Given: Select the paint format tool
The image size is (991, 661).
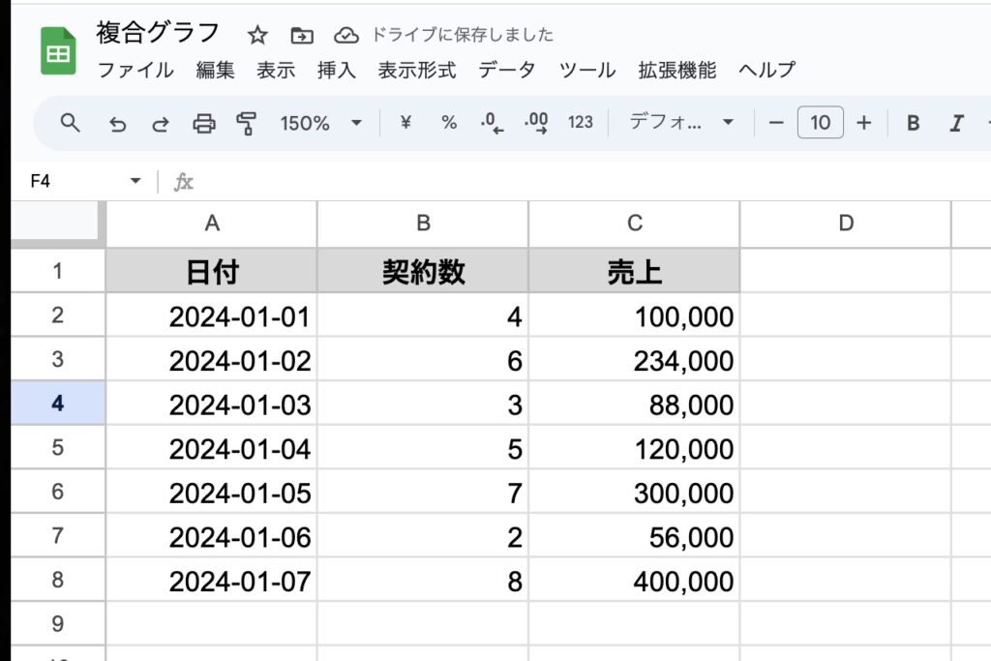Looking at the screenshot, I should click(247, 123).
